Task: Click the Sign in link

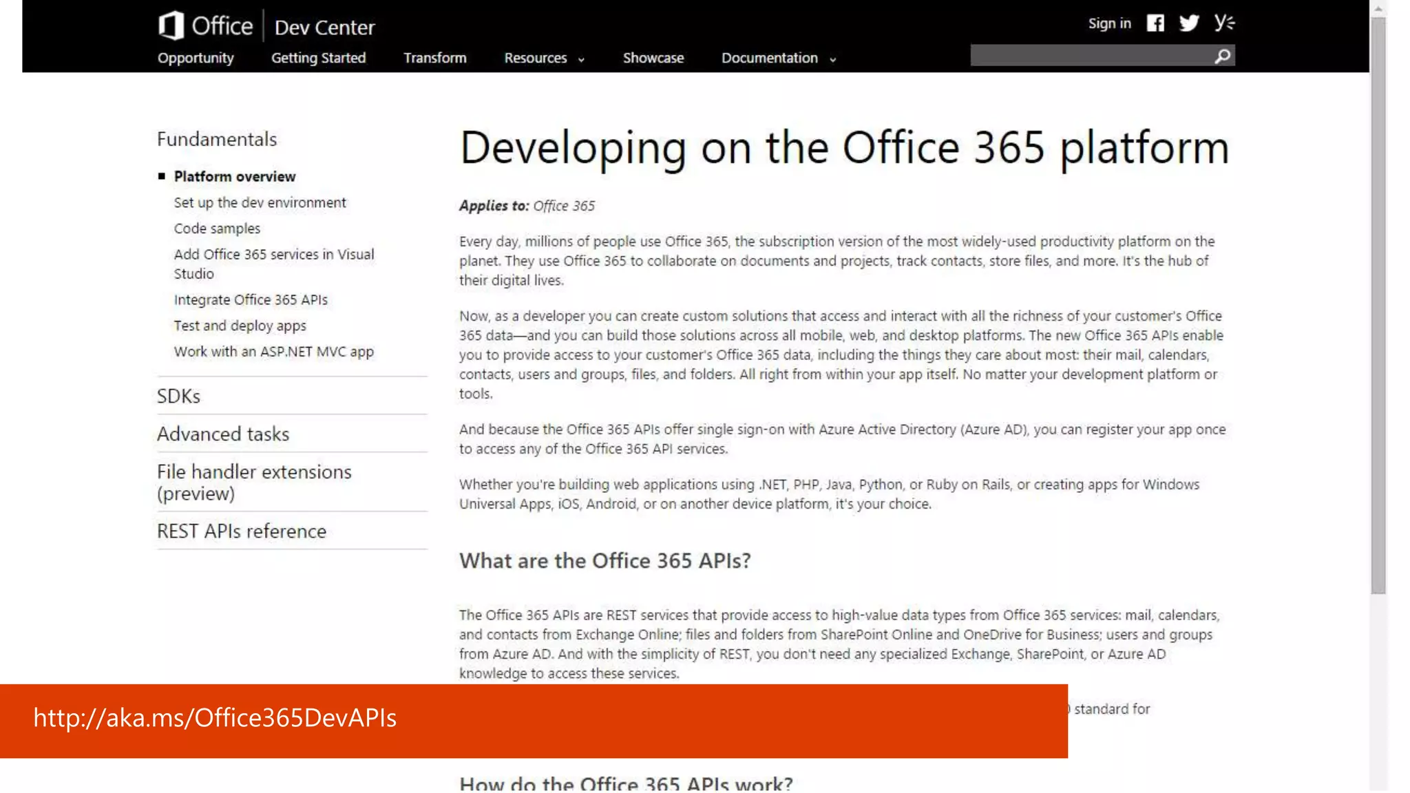Action: point(1109,23)
